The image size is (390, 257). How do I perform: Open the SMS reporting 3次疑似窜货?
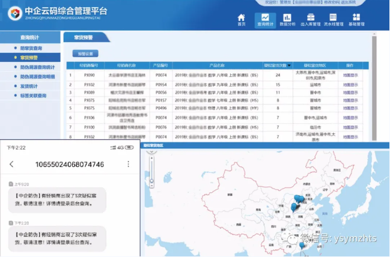tap(57, 238)
